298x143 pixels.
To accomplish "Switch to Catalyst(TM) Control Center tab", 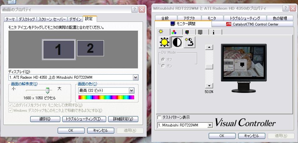I will [252, 24].
